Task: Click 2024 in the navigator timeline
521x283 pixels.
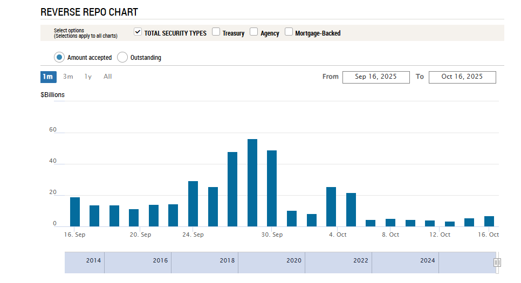Action: pyautogui.click(x=428, y=261)
